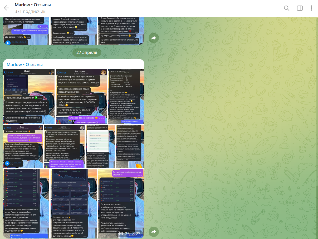Go back using the arrow icon
The width and height of the screenshot is (318, 239).
tap(7, 8)
